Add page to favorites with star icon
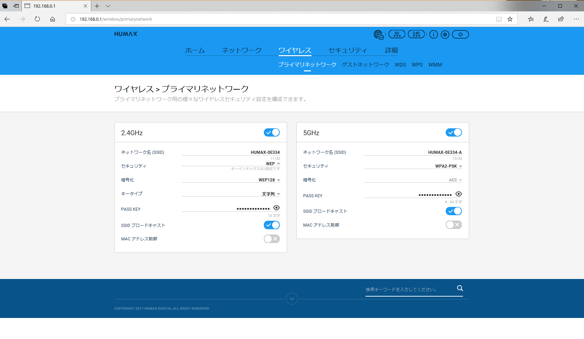Viewport: 584px width, 339px height. click(510, 19)
